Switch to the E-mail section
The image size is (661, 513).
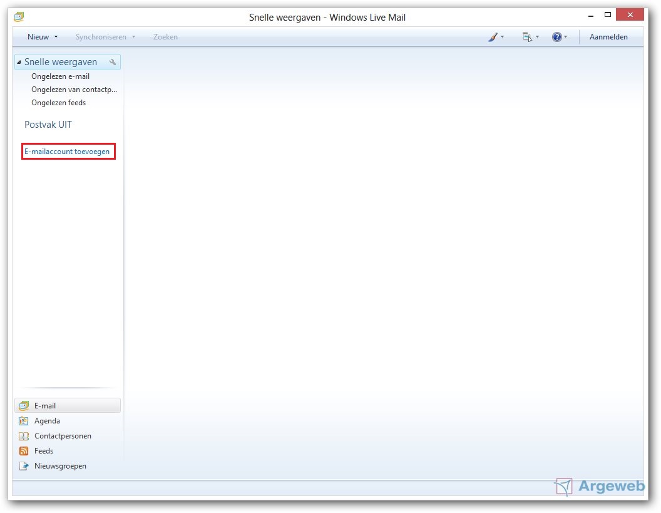pos(68,406)
